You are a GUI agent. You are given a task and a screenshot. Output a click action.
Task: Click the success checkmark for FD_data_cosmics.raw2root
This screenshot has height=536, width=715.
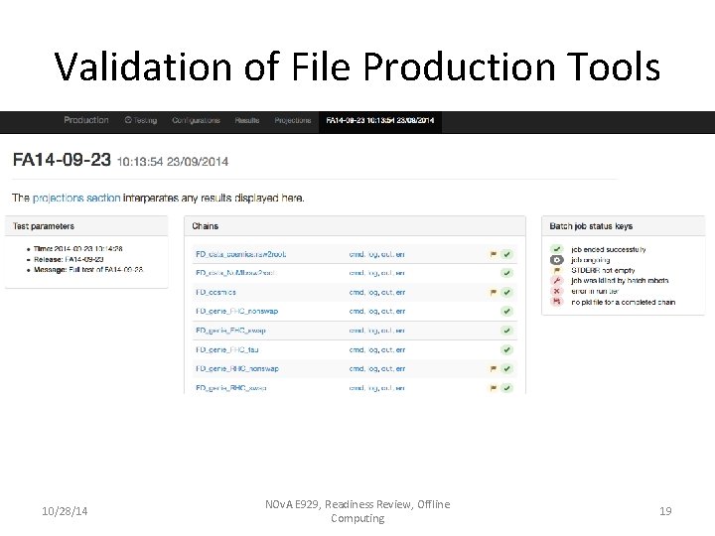506,254
